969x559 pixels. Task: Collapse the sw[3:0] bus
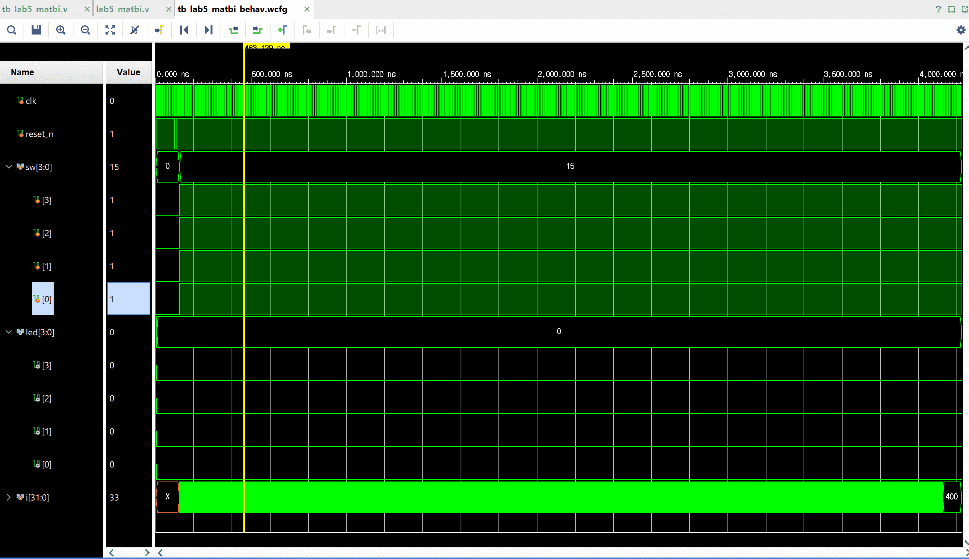[x=9, y=167]
